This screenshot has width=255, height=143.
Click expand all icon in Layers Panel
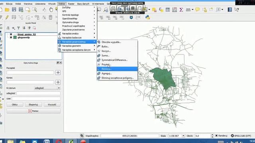pyautogui.click(x=24, y=28)
